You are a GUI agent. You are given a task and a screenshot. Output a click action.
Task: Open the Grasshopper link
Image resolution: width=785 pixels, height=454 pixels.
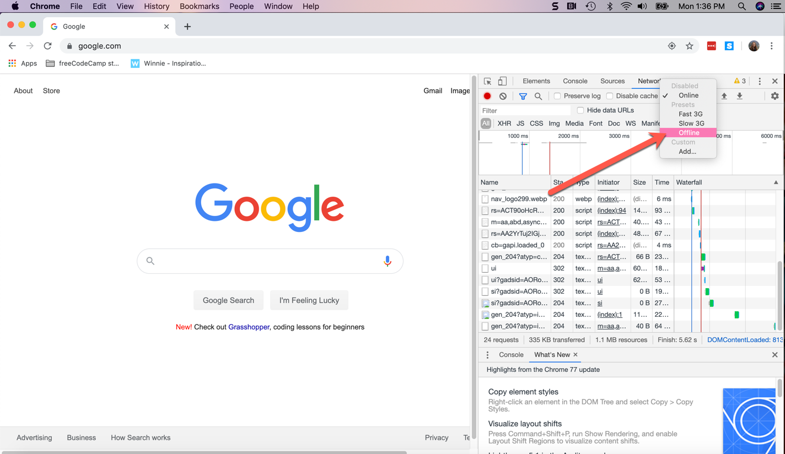tap(249, 327)
